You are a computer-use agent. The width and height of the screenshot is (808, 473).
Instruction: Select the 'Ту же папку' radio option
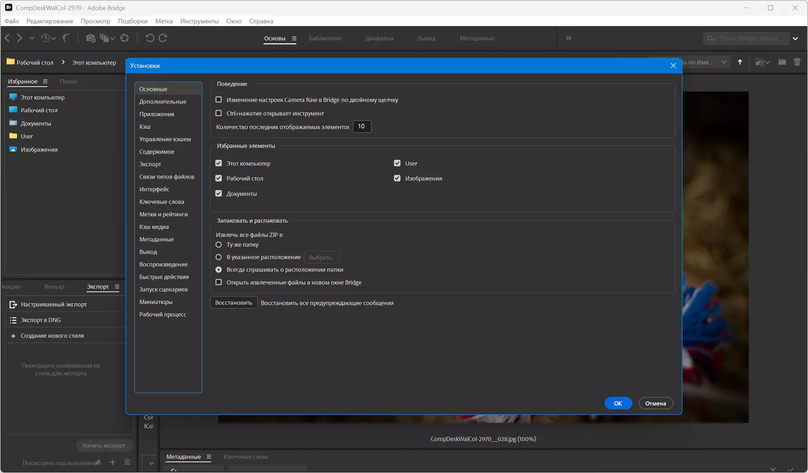tap(219, 244)
